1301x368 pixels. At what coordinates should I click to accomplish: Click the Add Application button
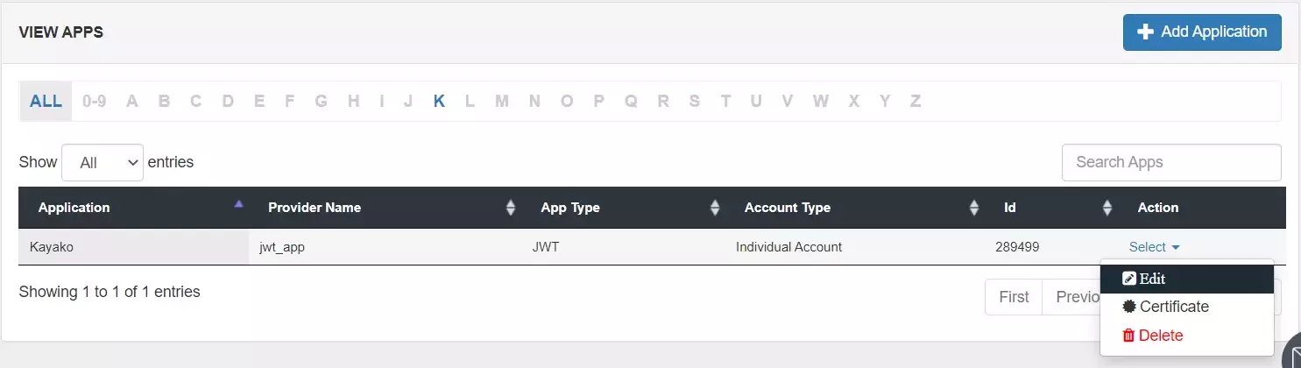tap(1202, 32)
